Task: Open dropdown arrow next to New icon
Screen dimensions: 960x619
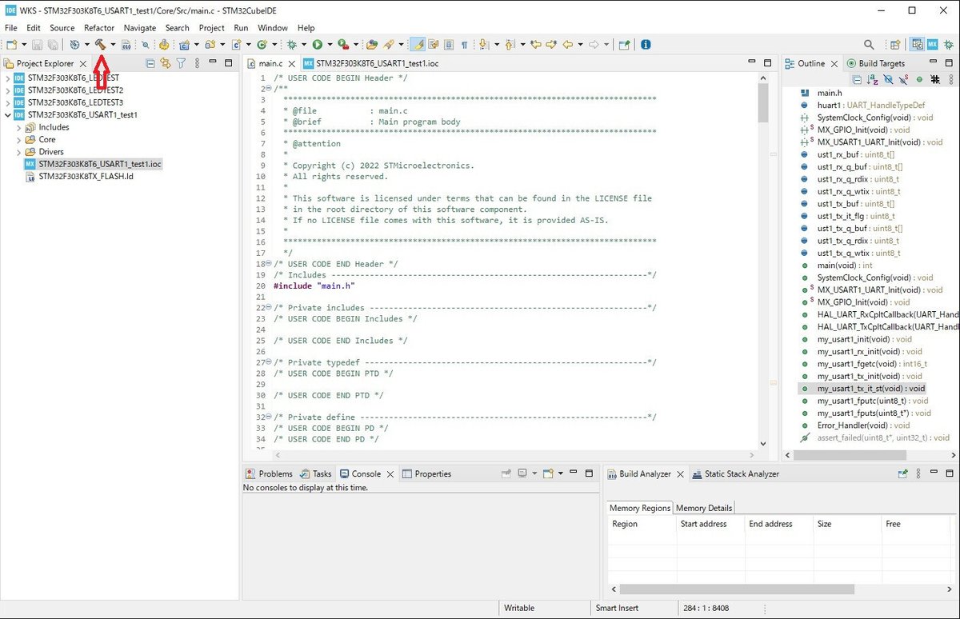Action: [x=24, y=44]
